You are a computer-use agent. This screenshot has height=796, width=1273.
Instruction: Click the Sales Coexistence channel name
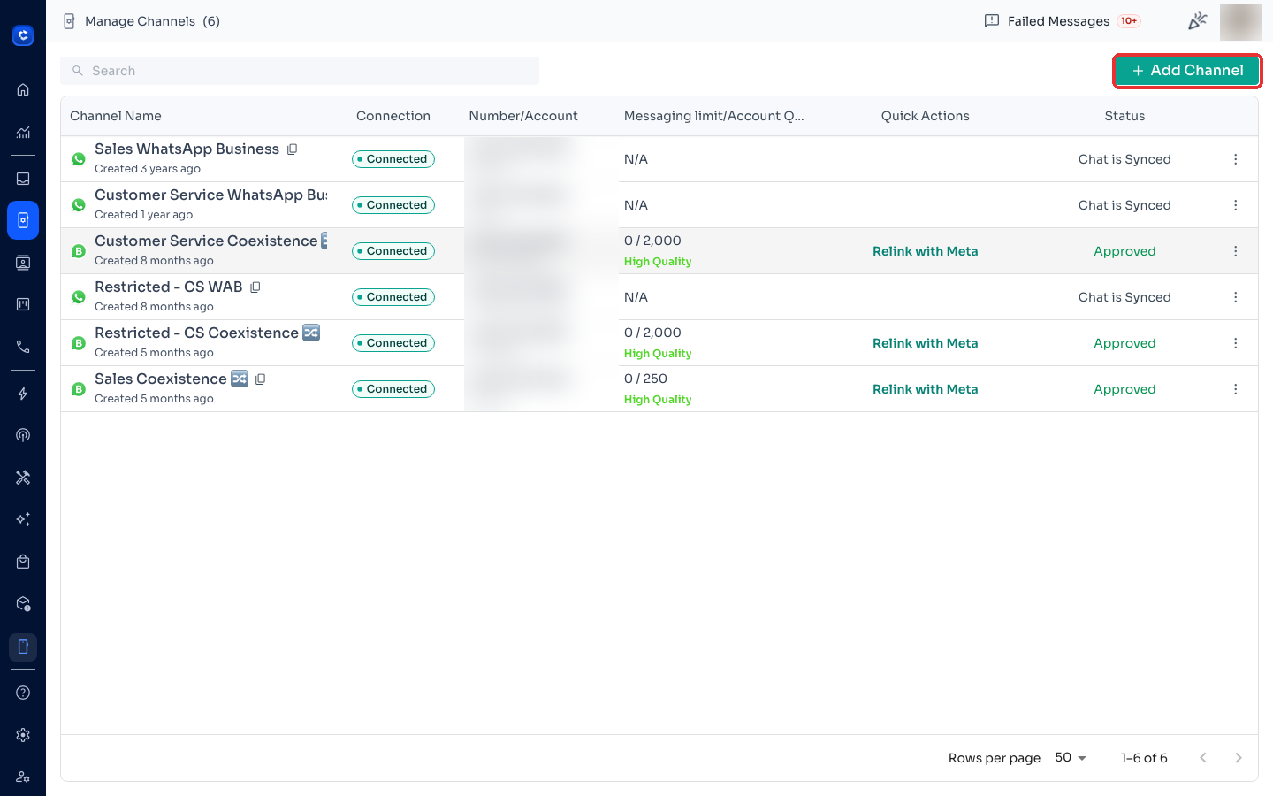tap(161, 379)
